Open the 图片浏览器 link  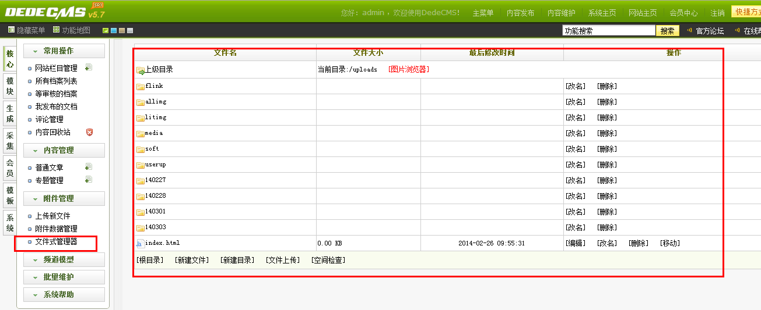409,69
